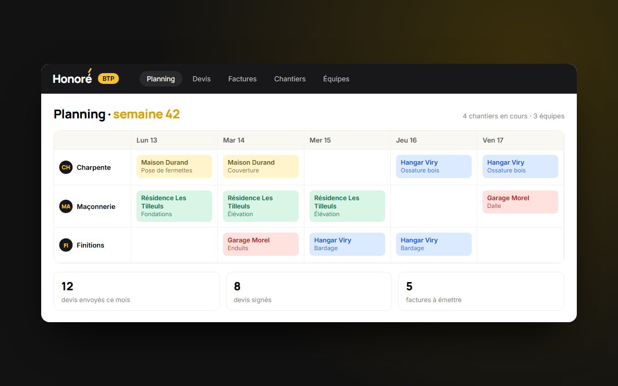Image resolution: width=618 pixels, height=386 pixels.
Task: Switch to the Équipes tab
Action: (x=336, y=79)
